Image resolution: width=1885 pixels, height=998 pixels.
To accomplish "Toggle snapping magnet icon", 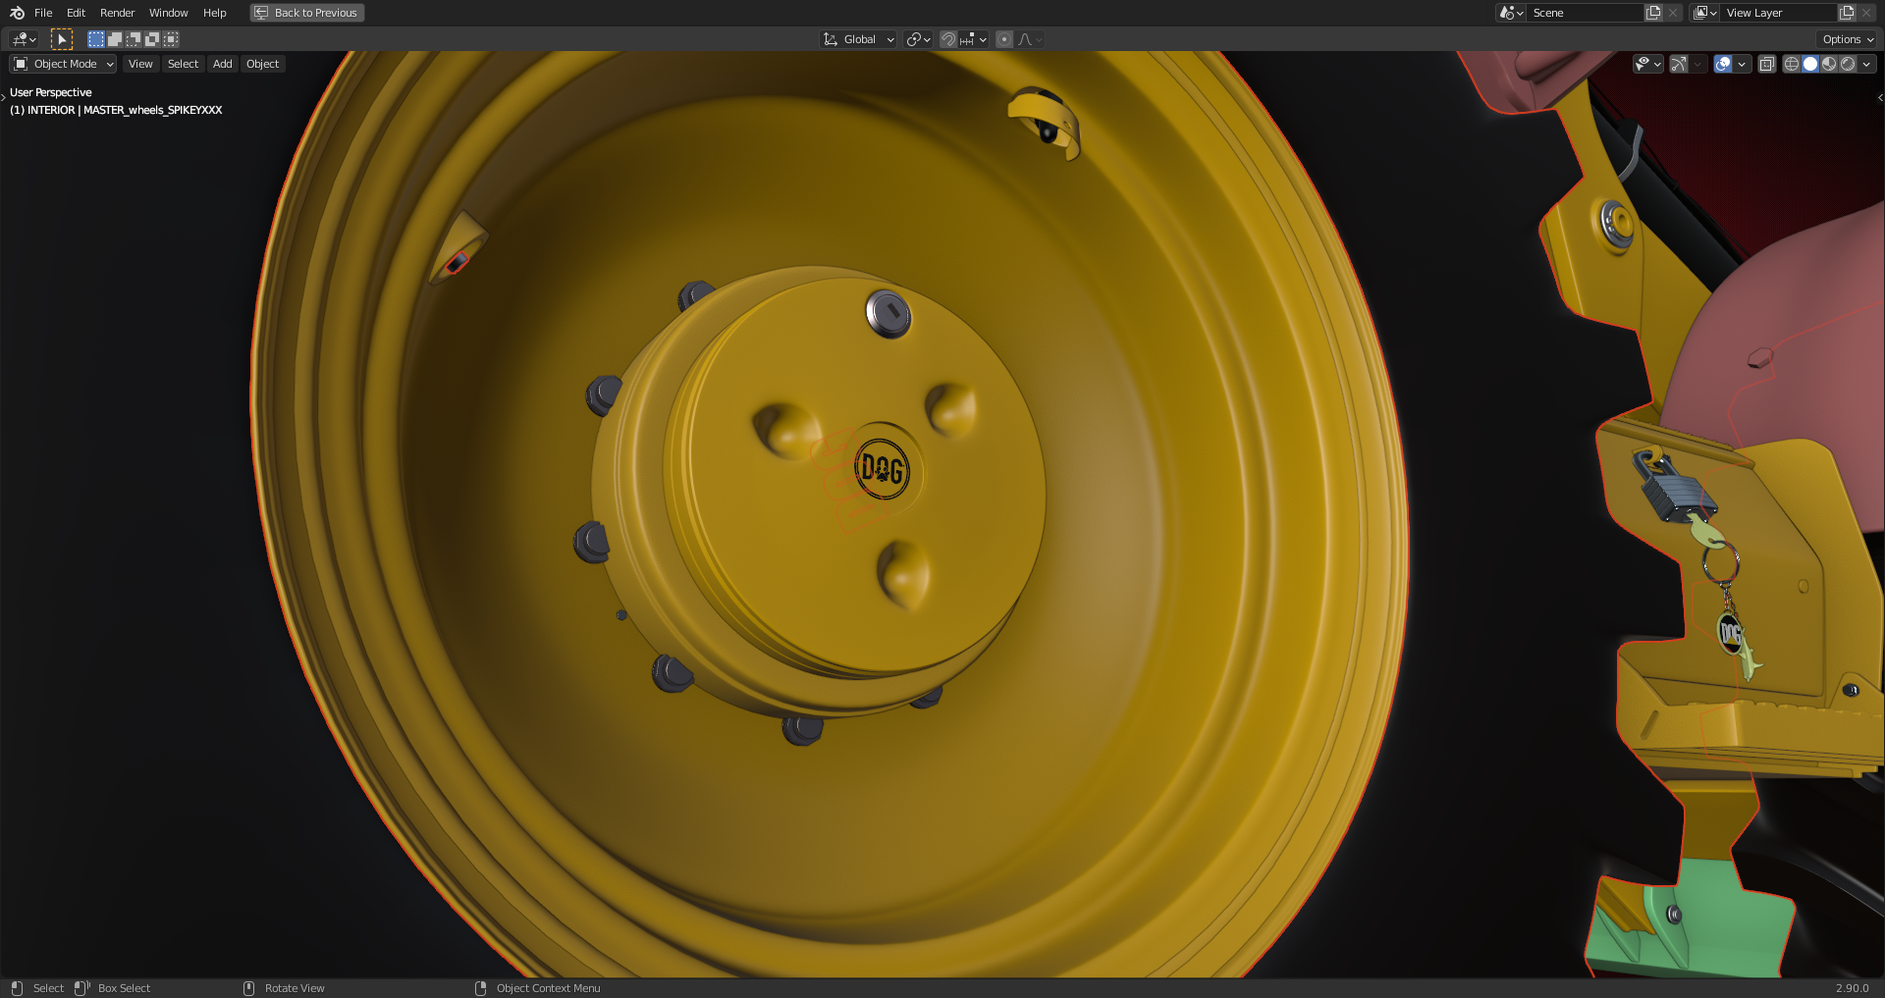I will pyautogui.click(x=947, y=39).
